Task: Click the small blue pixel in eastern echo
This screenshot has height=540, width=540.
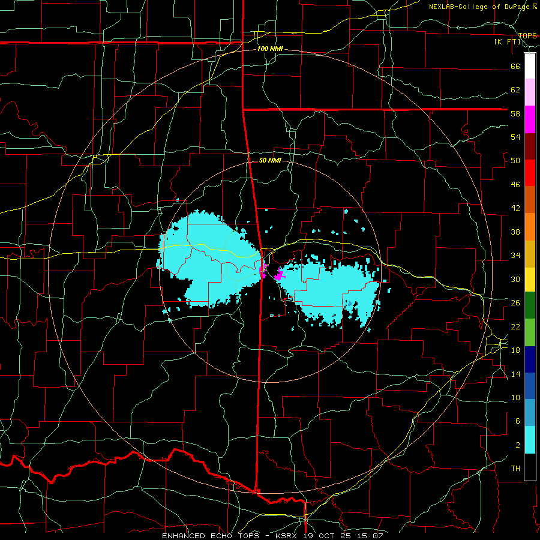Action: tap(350, 304)
